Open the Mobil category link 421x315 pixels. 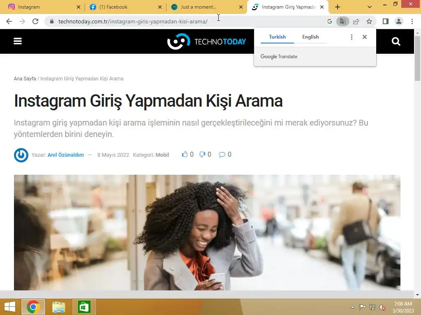162,155
